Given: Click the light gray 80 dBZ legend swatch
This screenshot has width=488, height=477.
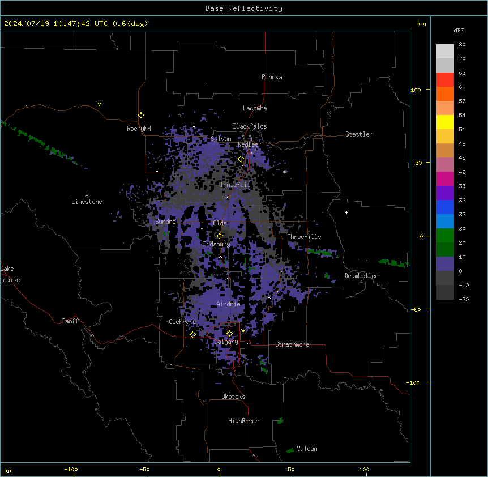Looking at the screenshot, I should pyautogui.click(x=445, y=51).
